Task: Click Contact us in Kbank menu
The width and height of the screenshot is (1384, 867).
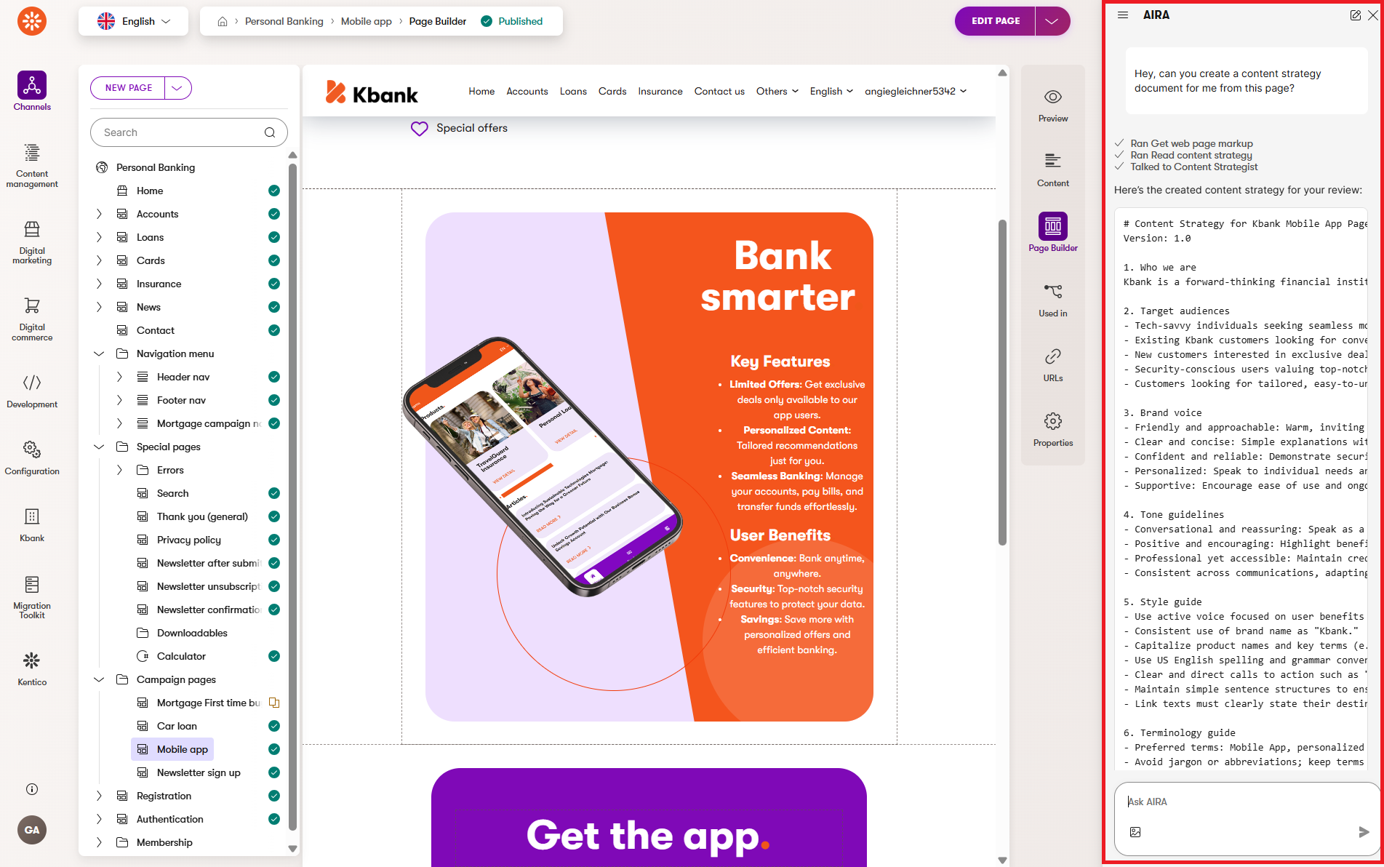Action: (x=719, y=91)
